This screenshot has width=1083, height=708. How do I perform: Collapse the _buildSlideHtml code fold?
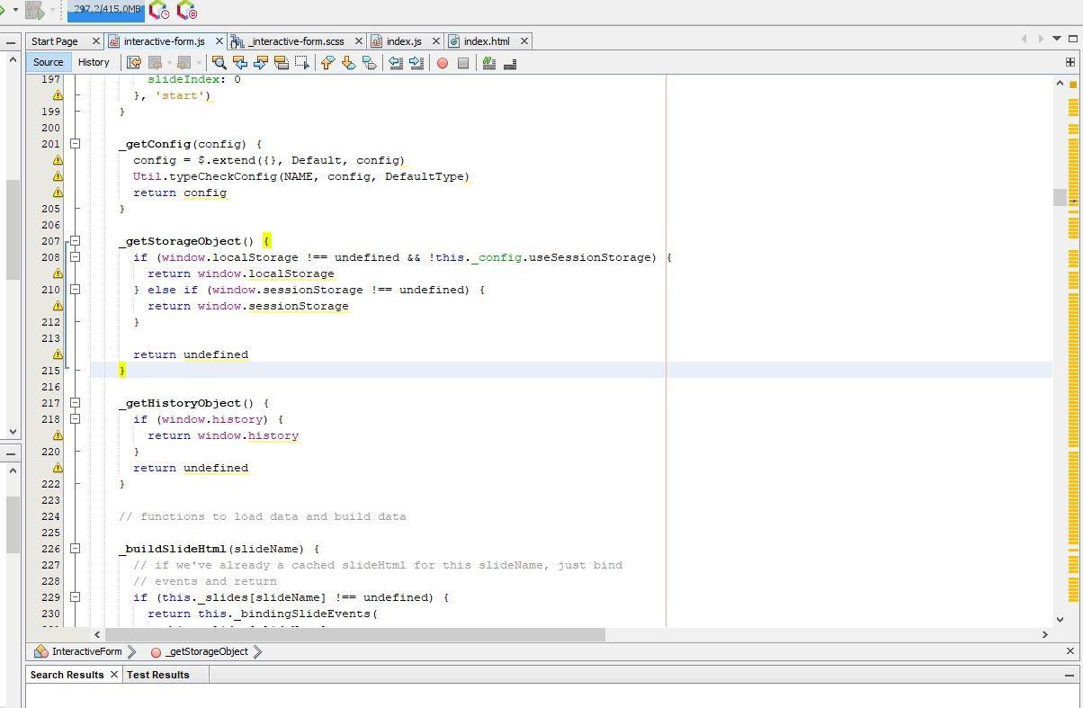tap(76, 549)
